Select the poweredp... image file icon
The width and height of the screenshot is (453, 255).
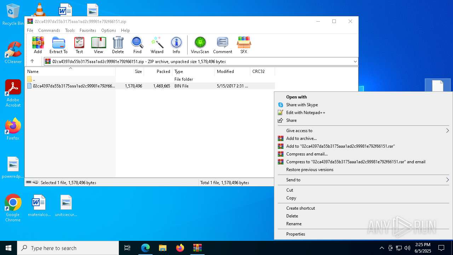(13, 168)
